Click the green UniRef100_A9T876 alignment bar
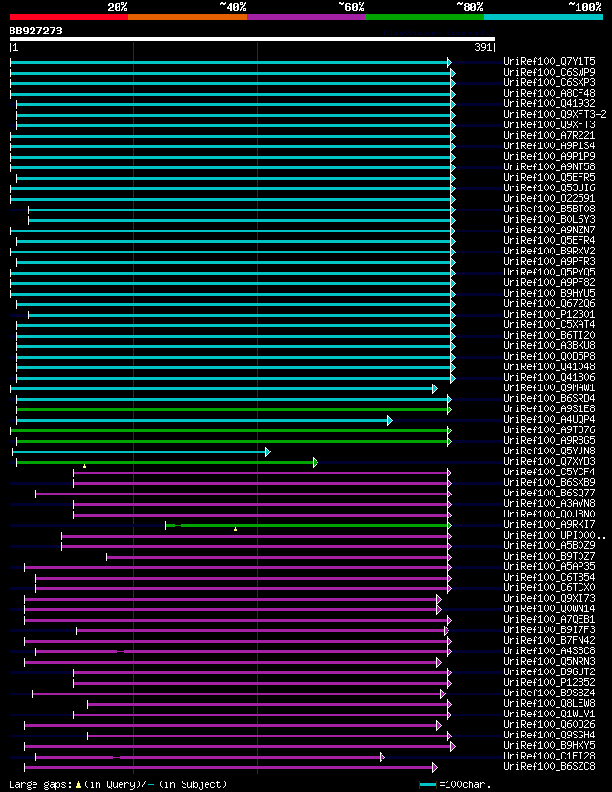The width and height of the screenshot is (612, 792). (x=230, y=430)
